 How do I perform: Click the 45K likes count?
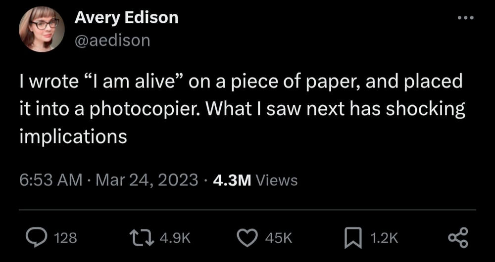pyautogui.click(x=279, y=239)
